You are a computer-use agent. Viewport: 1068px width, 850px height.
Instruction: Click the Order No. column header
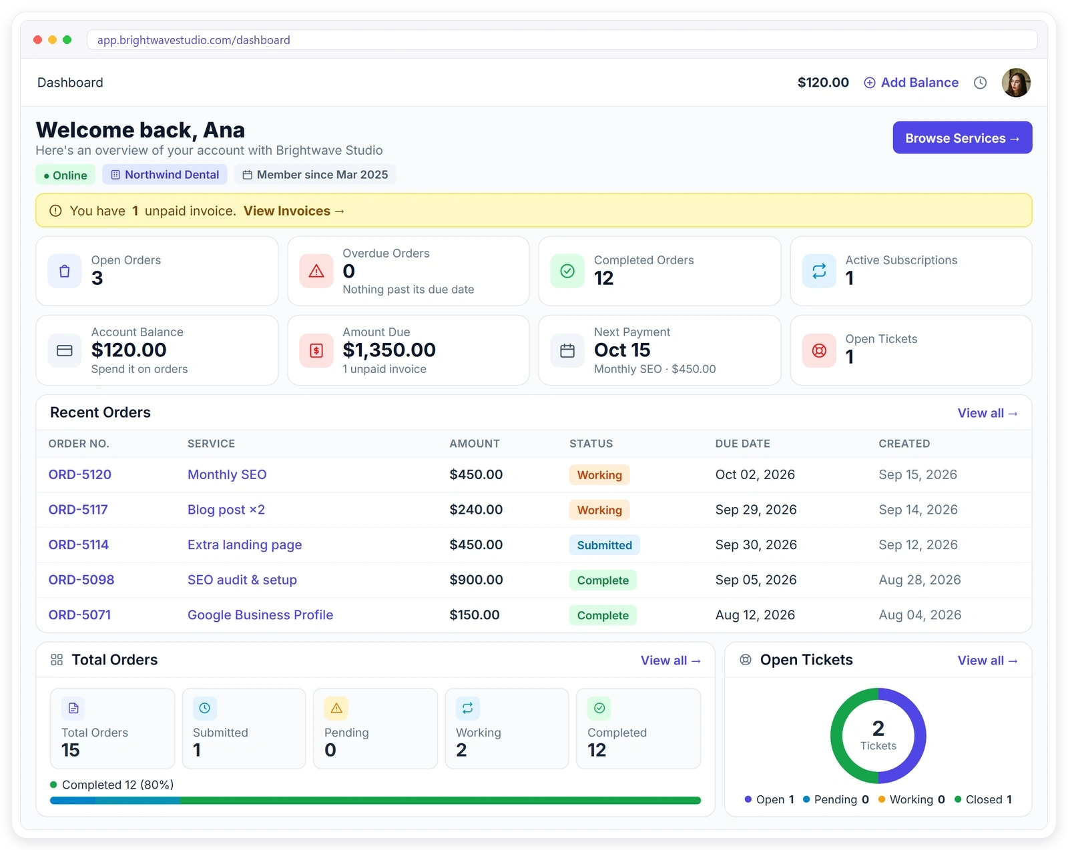[x=79, y=444]
